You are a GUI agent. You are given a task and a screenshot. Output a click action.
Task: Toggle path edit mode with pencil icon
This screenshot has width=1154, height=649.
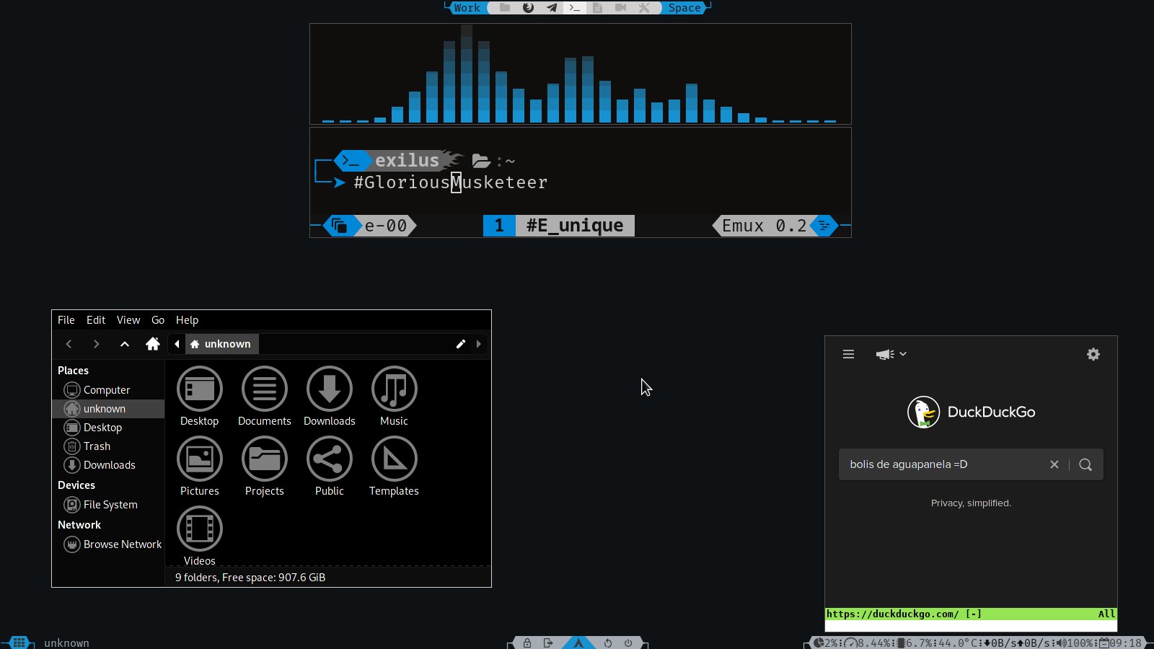460,344
